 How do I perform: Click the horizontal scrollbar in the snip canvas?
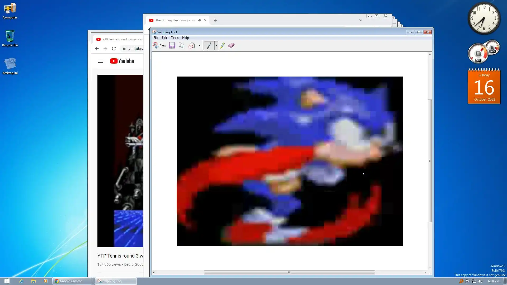(289, 272)
